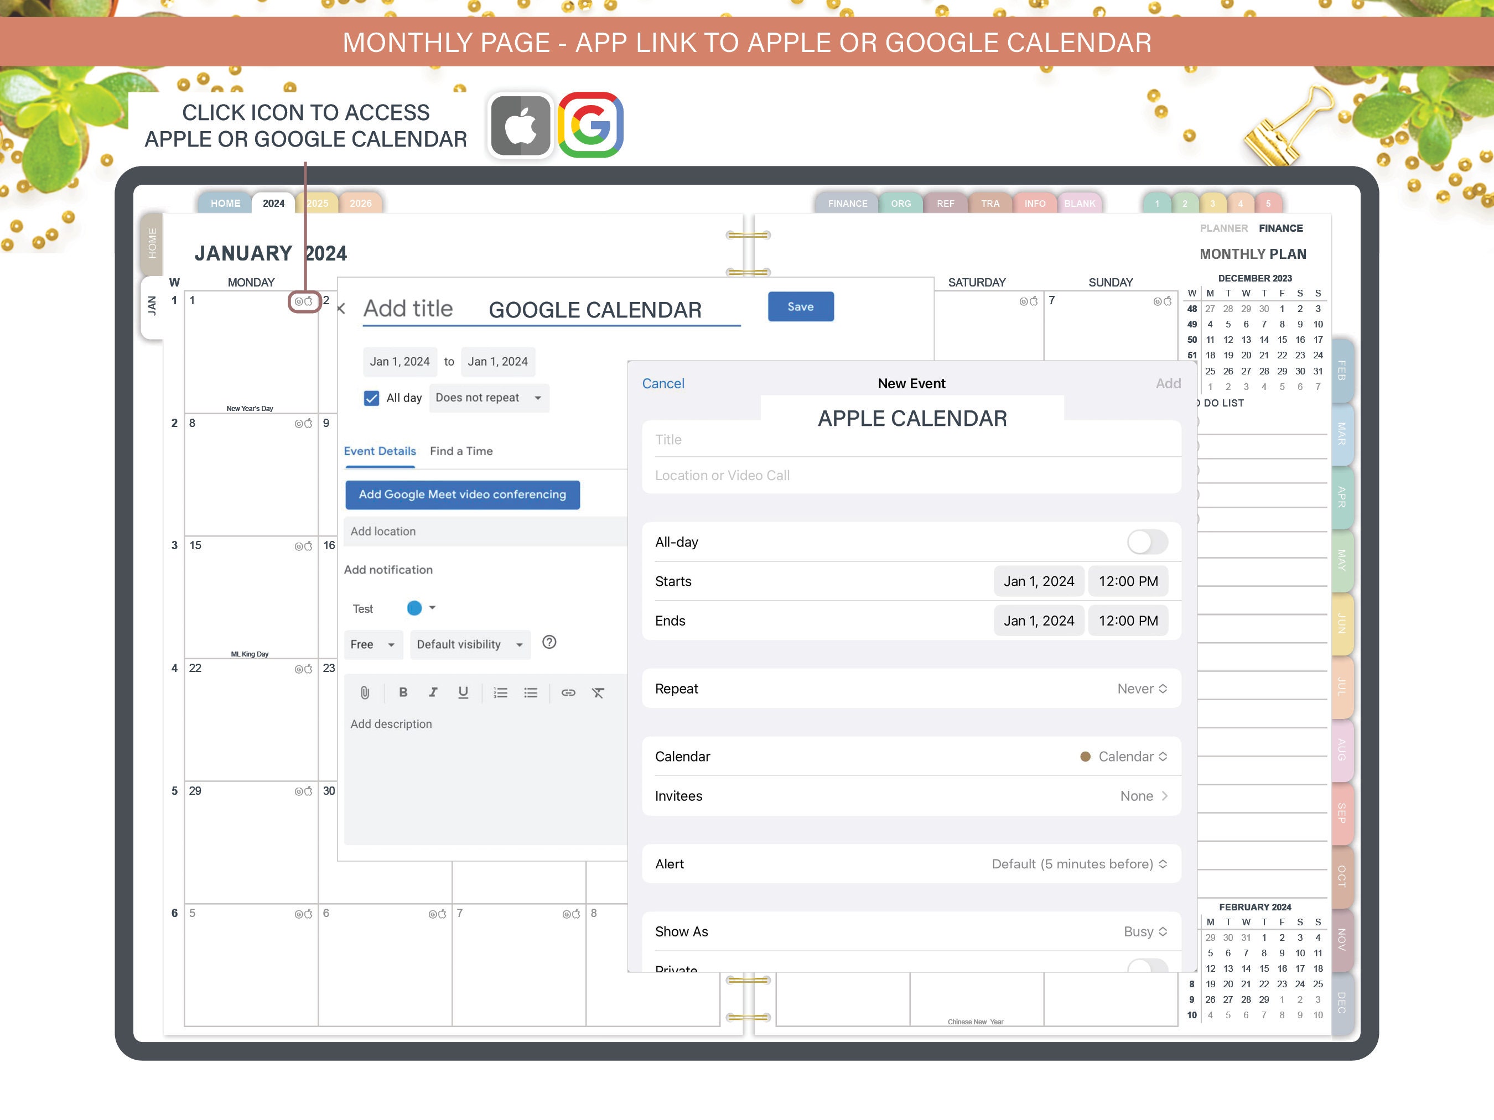This screenshot has height=1120, width=1494.
Task: Apply bold formatting in the description toolbar
Action: click(x=403, y=692)
